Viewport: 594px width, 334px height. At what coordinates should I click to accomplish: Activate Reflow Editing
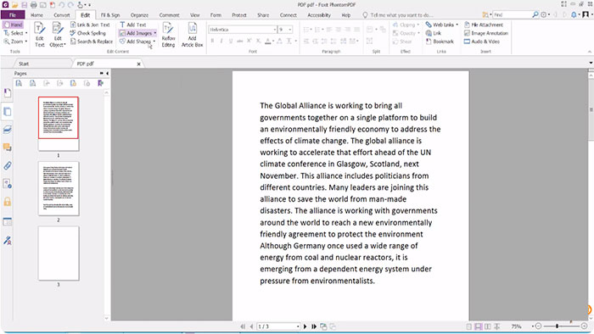(x=168, y=35)
